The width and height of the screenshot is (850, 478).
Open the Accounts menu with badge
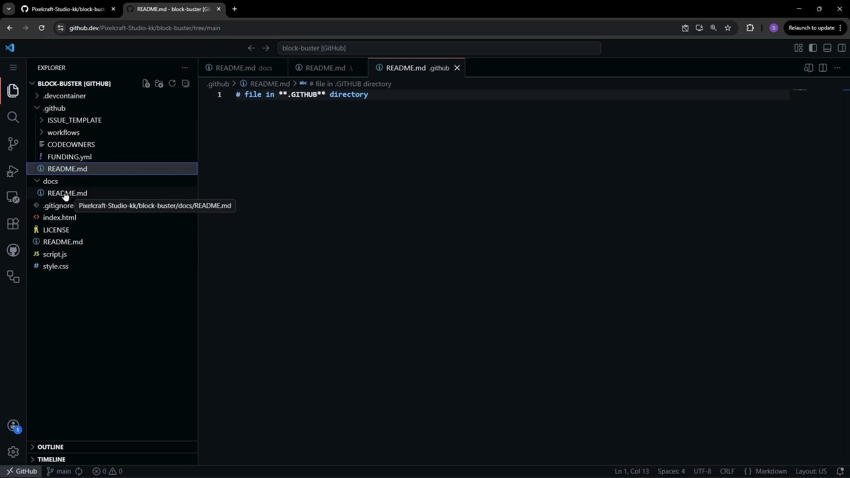tap(13, 426)
